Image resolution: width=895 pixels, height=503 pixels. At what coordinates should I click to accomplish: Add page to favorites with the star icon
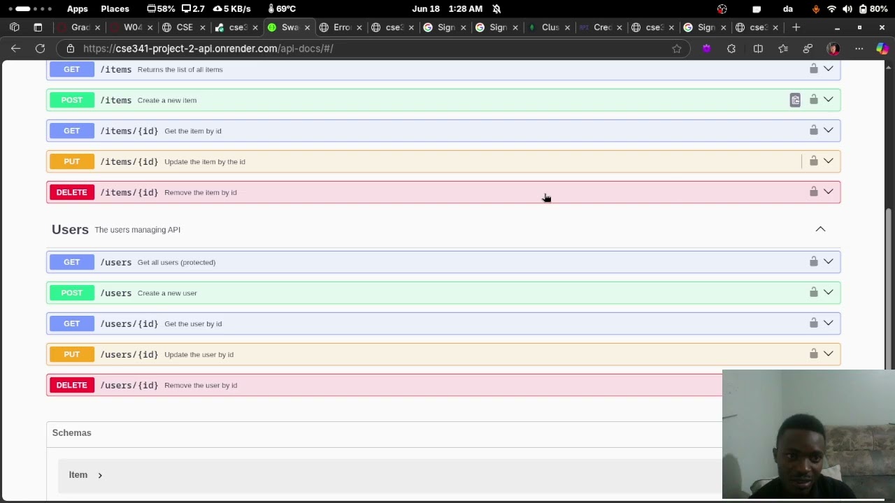click(x=677, y=48)
